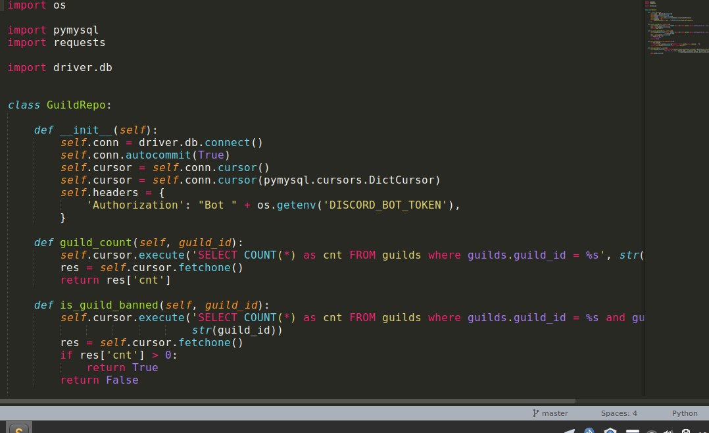Click 'connect' in the driver.db.connect() call

tap(227, 143)
